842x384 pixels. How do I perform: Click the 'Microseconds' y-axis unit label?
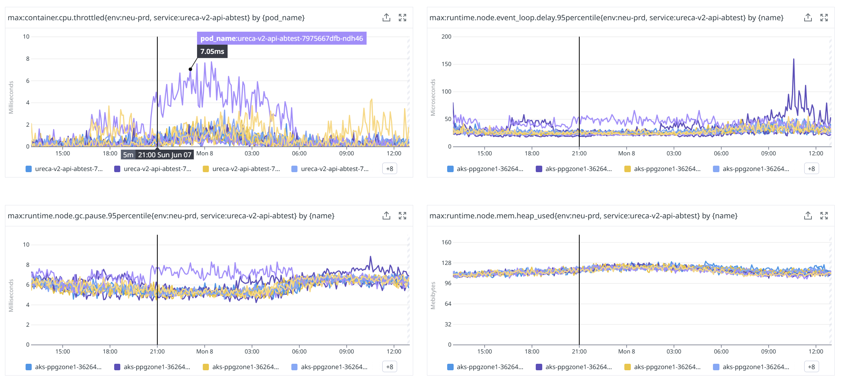click(x=433, y=98)
